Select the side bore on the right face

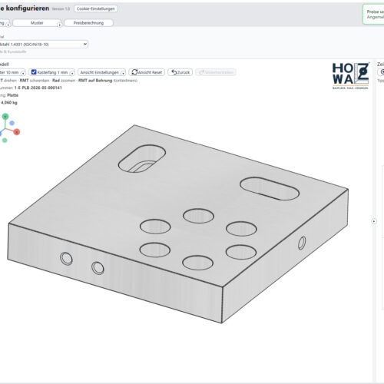[x=302, y=243]
